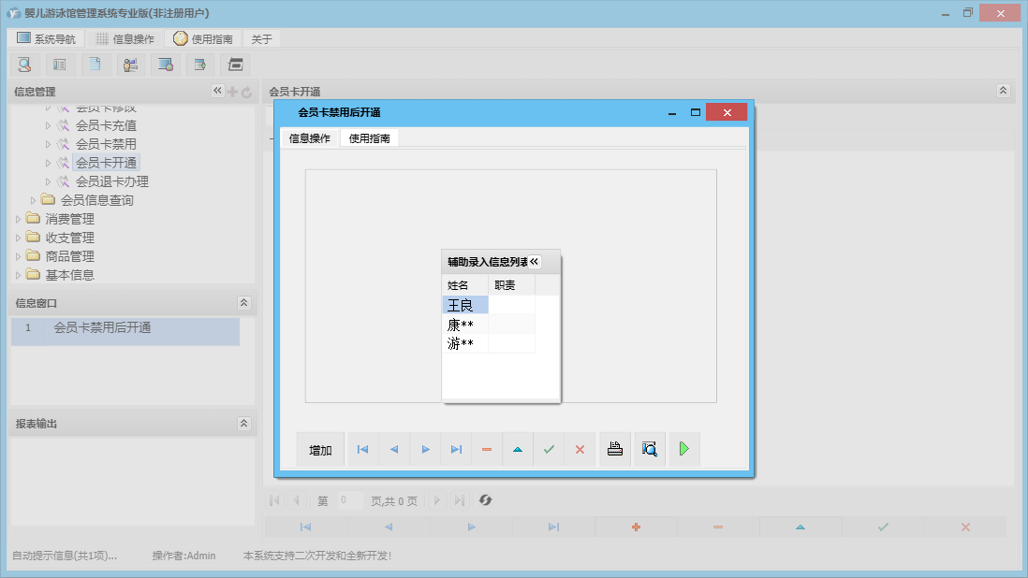Maximize the 会员卡禁用后开通 dialog

pyautogui.click(x=696, y=112)
